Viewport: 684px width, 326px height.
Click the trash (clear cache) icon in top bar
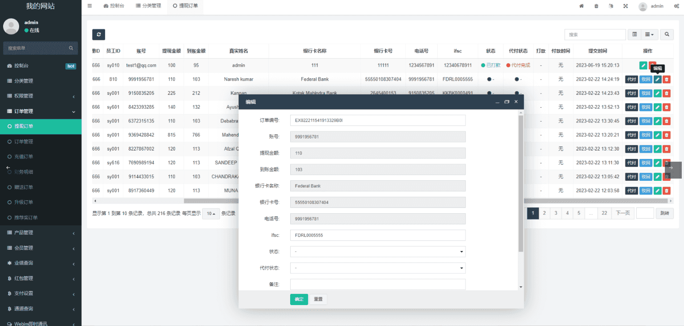[x=596, y=6]
